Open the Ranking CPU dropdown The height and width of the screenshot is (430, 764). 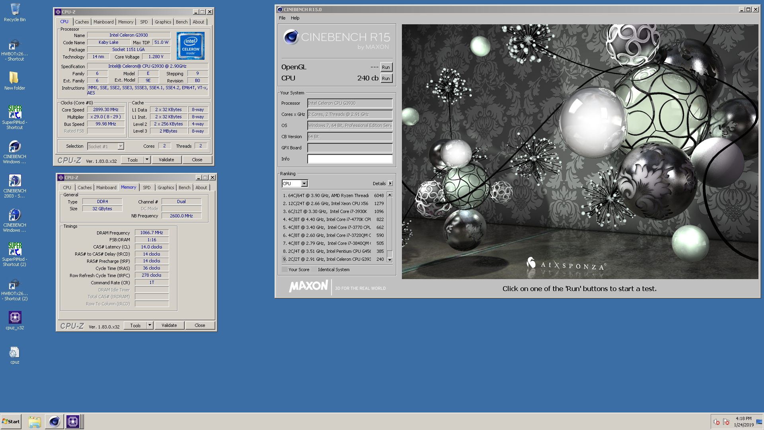coord(304,184)
